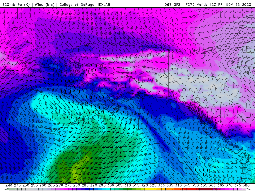This screenshot has height=191, width=255.
Task: Click the 305 value on the legend
Action: tap(119, 185)
